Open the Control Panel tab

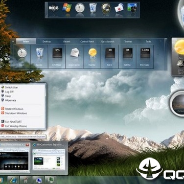pyautogui.click(x=87, y=41)
